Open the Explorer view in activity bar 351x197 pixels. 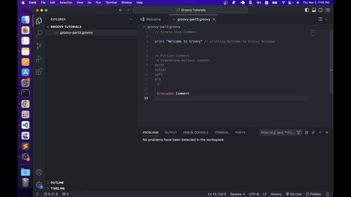[x=39, y=21]
